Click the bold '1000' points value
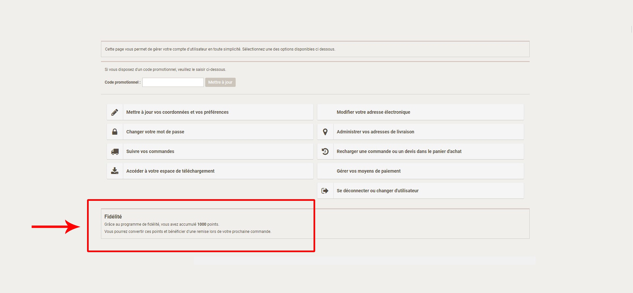This screenshot has height=293, width=633. [x=202, y=225]
